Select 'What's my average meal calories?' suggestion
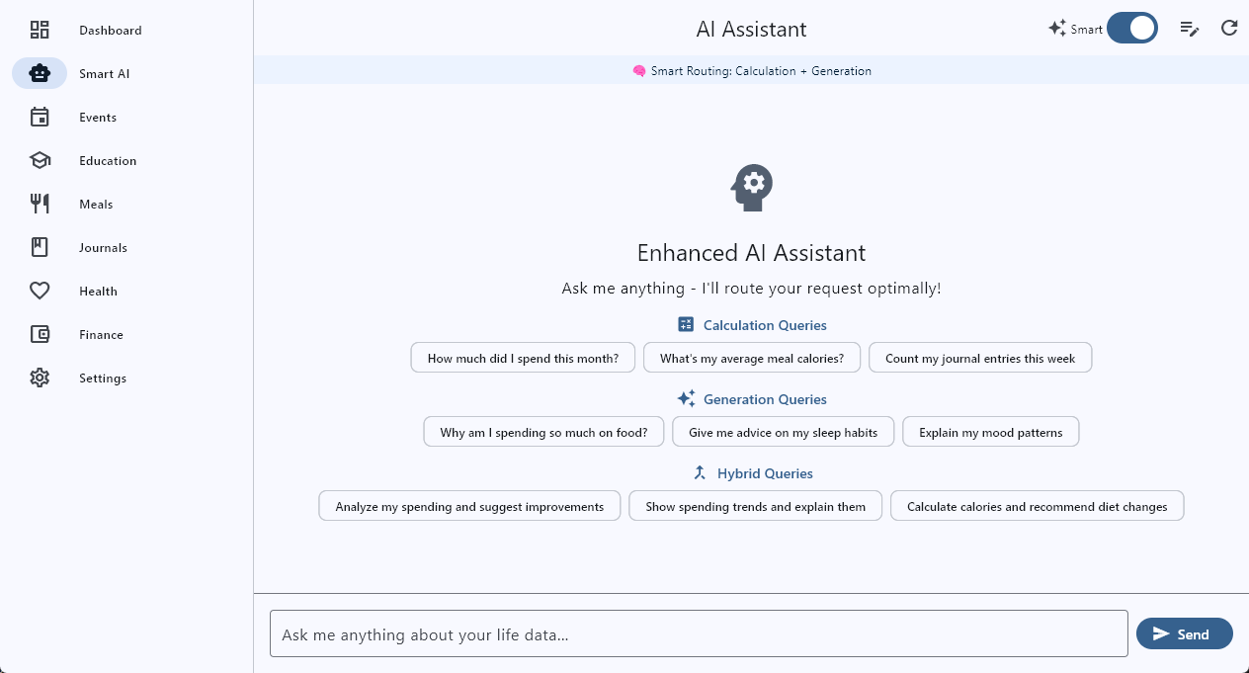The width and height of the screenshot is (1249, 673). tap(752, 358)
